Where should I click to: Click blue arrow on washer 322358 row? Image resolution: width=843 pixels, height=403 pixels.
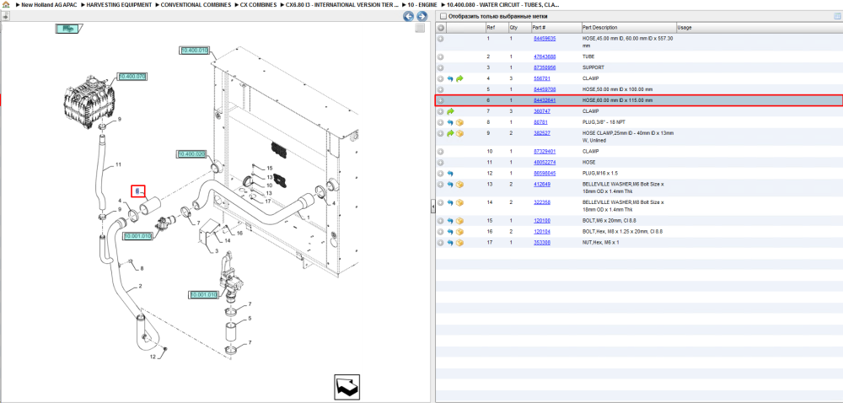click(450, 202)
